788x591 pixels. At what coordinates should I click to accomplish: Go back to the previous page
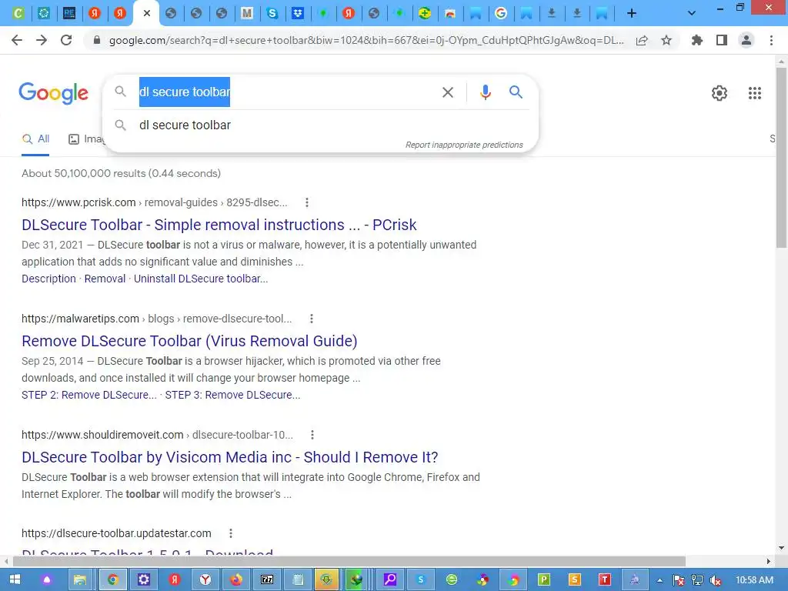[x=17, y=40]
